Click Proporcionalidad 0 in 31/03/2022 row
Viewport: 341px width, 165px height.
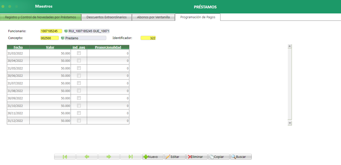pyautogui.click(x=108, y=53)
